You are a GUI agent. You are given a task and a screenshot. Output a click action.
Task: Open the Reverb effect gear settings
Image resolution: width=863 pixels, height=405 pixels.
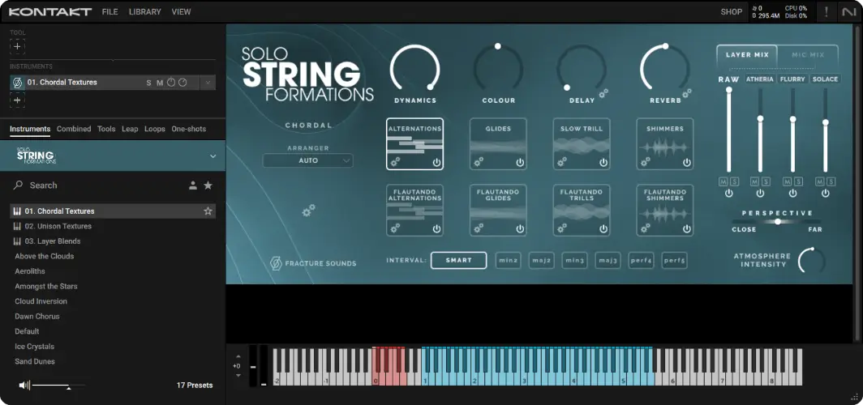(x=686, y=93)
